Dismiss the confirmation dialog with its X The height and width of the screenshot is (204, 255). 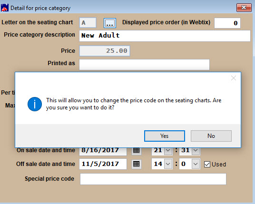[234, 78]
